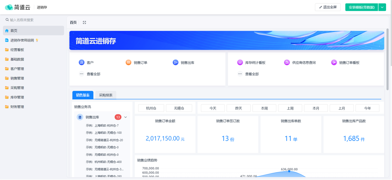Expand the 库存管理 sidebar folder
Image resolution: width=392 pixels, height=180 pixels.
pos(34,97)
